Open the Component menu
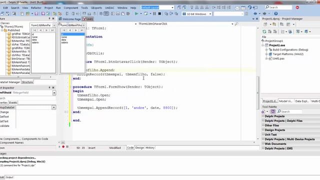The image size is (320, 180). (71, 8)
